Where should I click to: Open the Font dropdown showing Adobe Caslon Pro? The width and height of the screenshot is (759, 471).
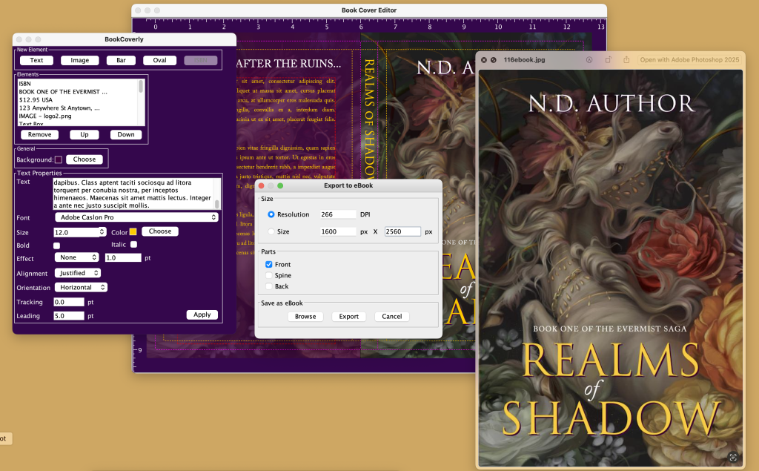(136, 217)
